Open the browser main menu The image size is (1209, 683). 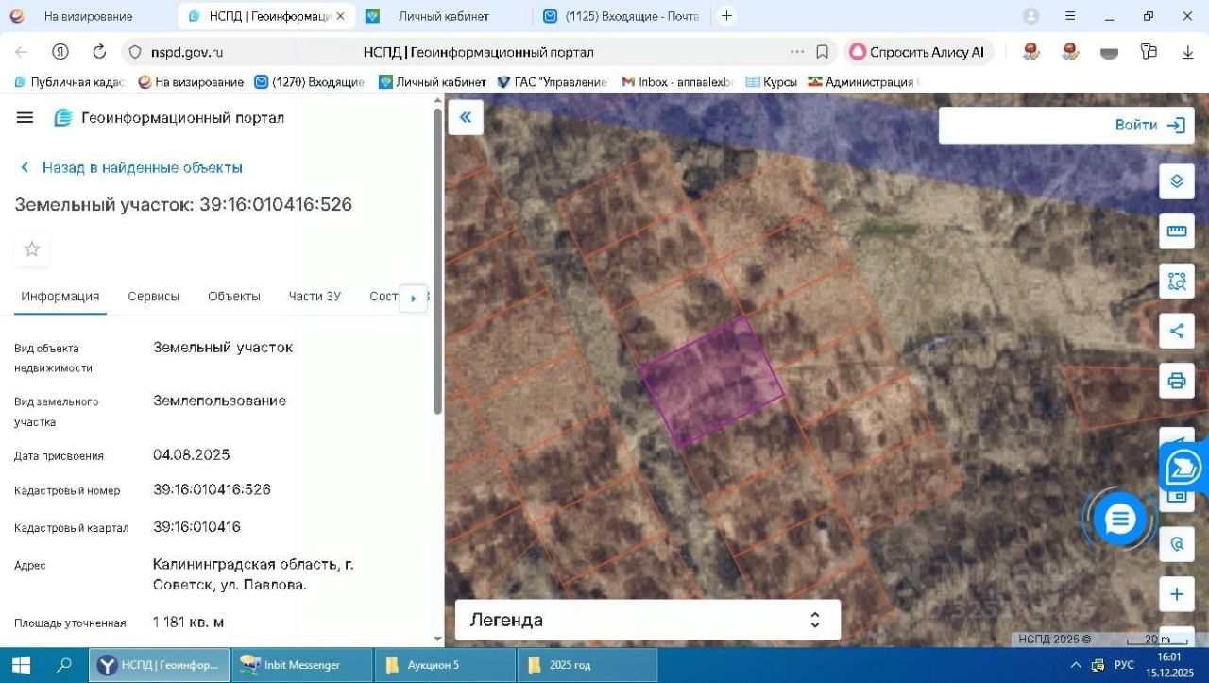point(1070,16)
